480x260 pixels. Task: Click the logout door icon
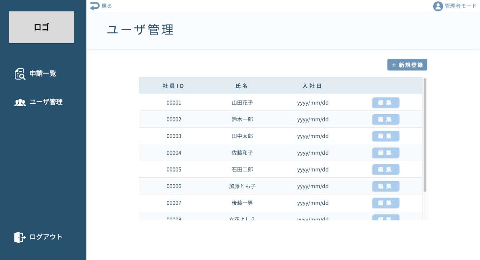click(20, 237)
